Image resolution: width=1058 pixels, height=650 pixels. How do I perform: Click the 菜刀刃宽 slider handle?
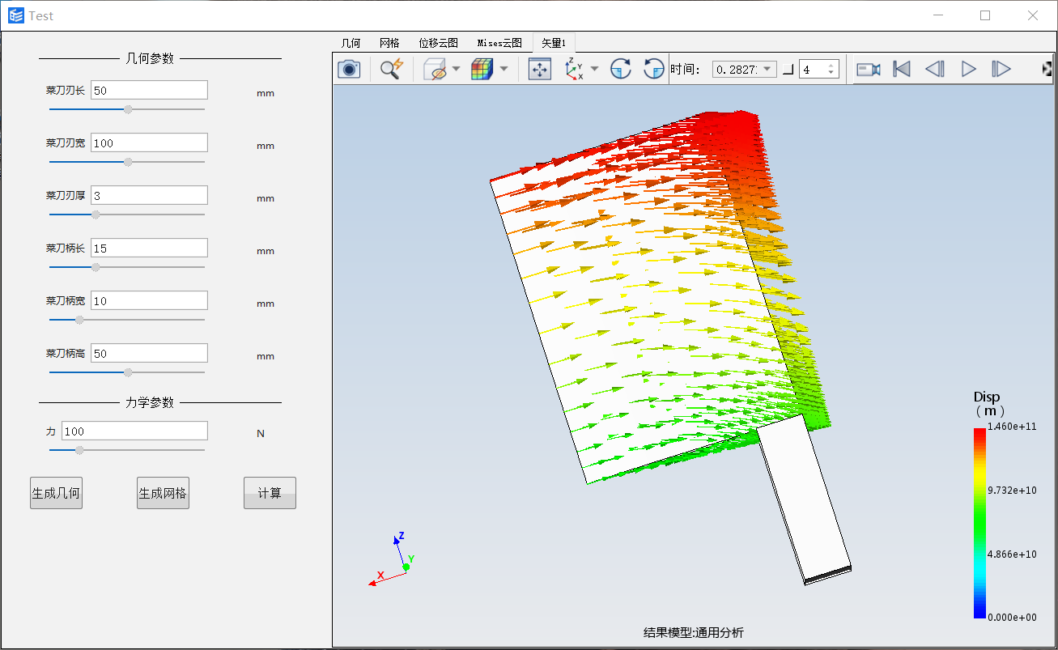click(x=128, y=162)
